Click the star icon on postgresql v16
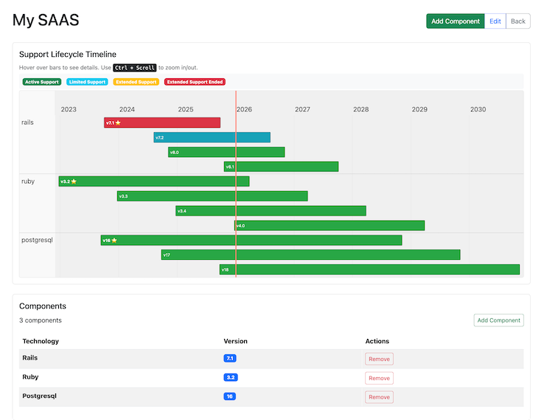Image resolution: width=547 pixels, height=420 pixels. click(114, 240)
